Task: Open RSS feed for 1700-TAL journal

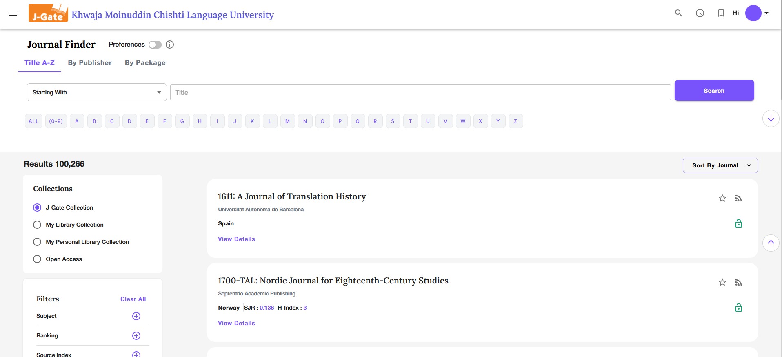Action: pos(738,283)
